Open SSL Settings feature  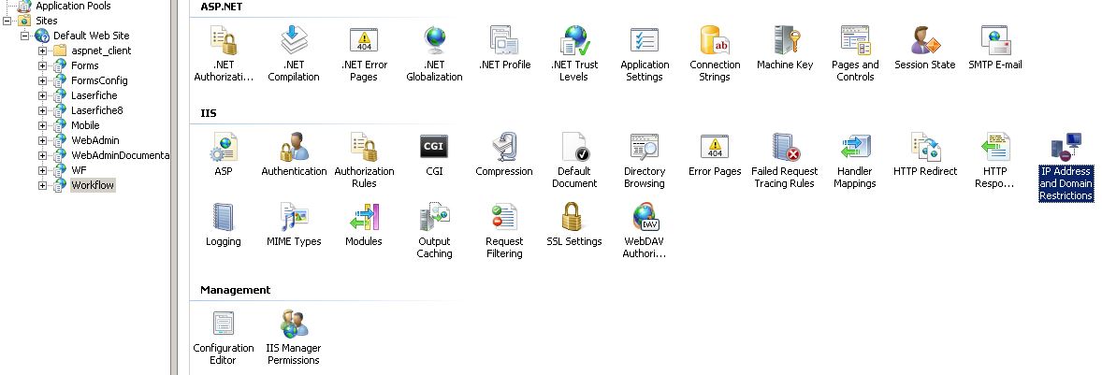tap(574, 225)
